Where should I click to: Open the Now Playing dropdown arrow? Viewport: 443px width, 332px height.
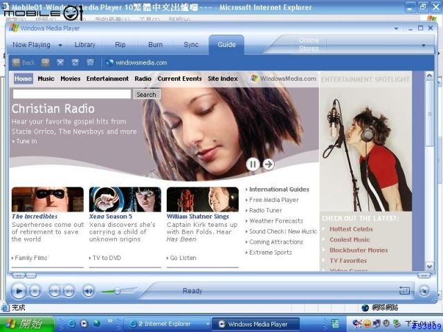click(60, 45)
